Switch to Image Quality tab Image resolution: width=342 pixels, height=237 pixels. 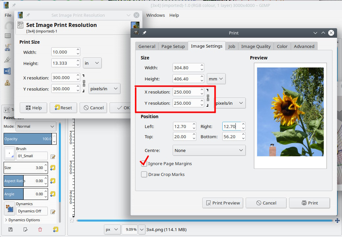pyautogui.click(x=256, y=46)
